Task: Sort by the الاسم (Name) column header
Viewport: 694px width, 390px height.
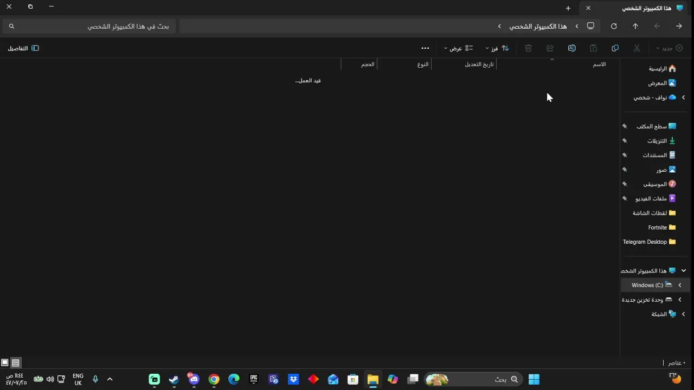Action: tap(599, 64)
